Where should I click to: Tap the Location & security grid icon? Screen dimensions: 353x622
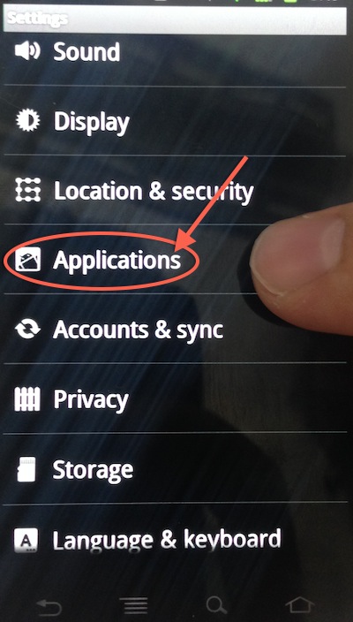point(27,190)
